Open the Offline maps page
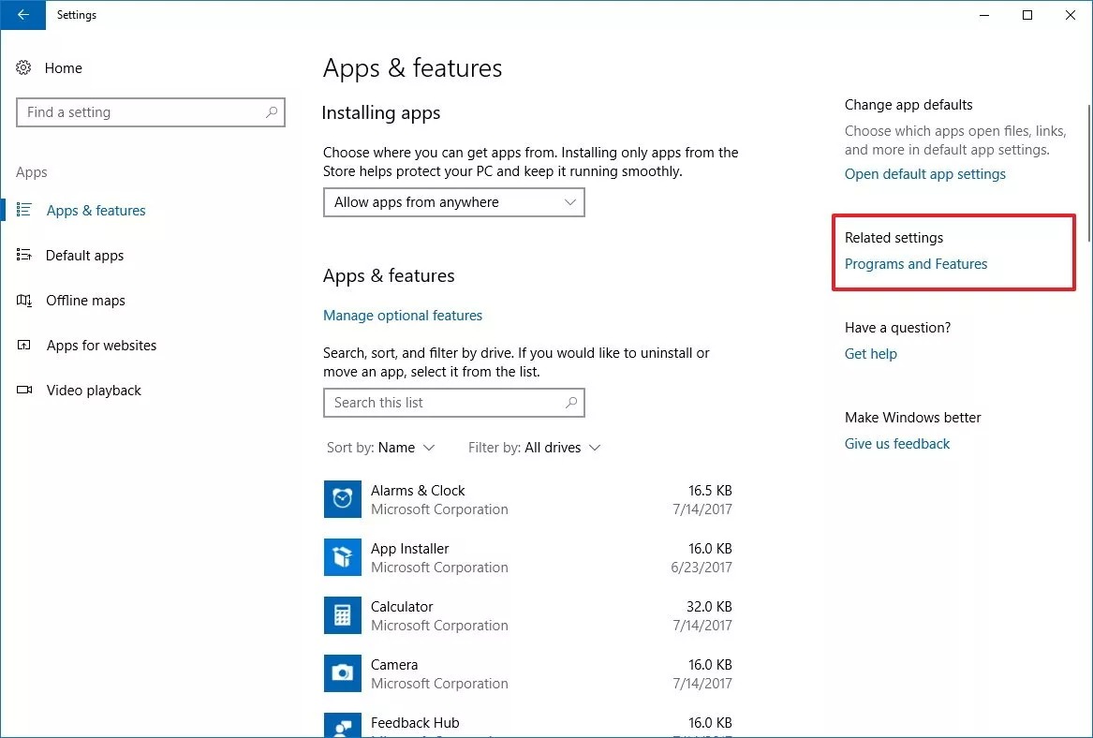Image resolution: width=1093 pixels, height=738 pixels. click(x=86, y=301)
